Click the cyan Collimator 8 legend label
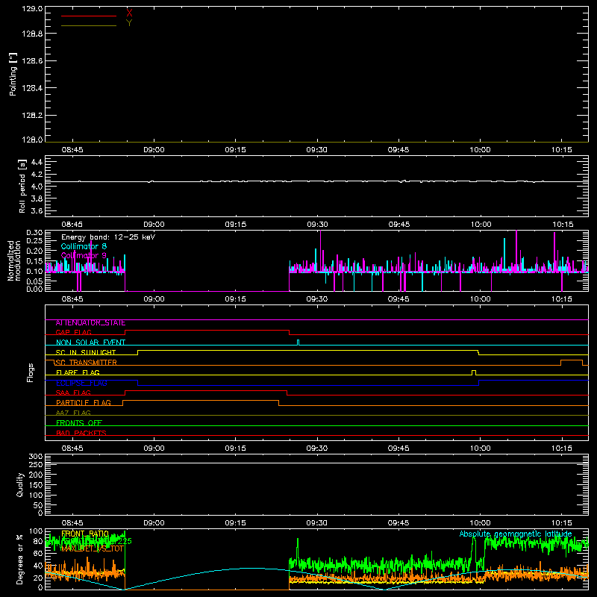Screen dimensions: 597x597 pyautogui.click(x=84, y=246)
